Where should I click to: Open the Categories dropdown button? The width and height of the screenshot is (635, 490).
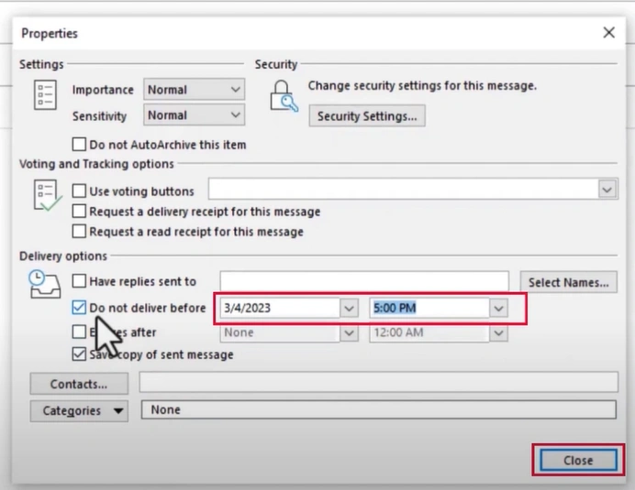click(x=79, y=411)
